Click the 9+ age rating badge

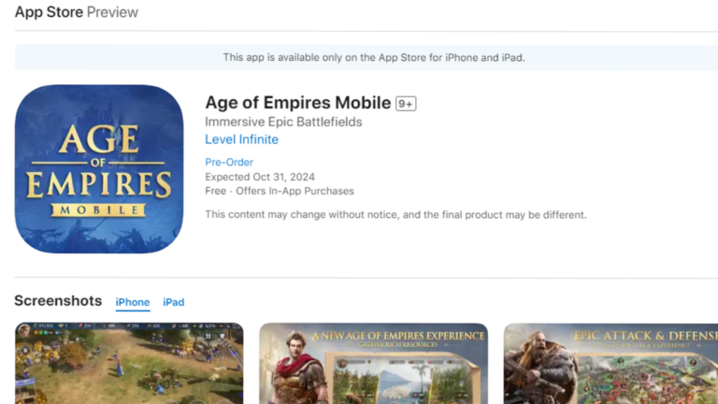tap(406, 104)
